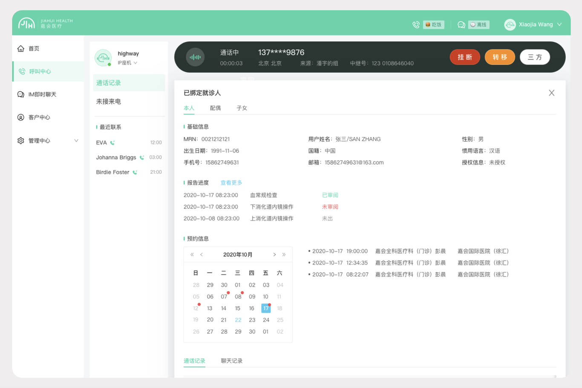This screenshot has width=582, height=388.
Task: Click the 08:22:07 appointment entry
Action: (x=408, y=275)
